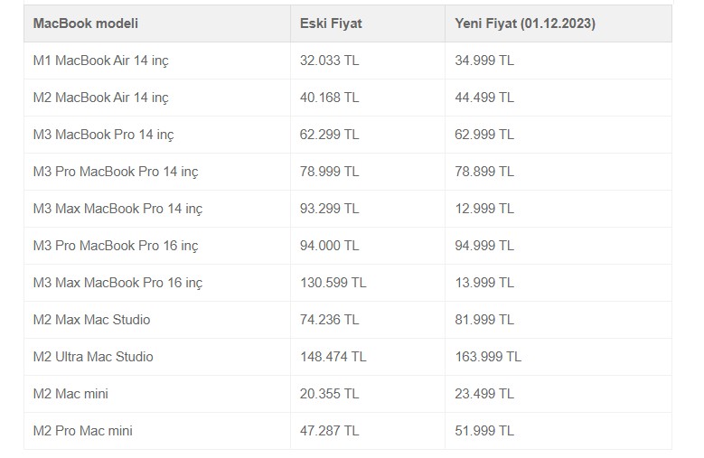Click the M2 MacBook Air 14 inç row
The image size is (704, 458).
348,98
